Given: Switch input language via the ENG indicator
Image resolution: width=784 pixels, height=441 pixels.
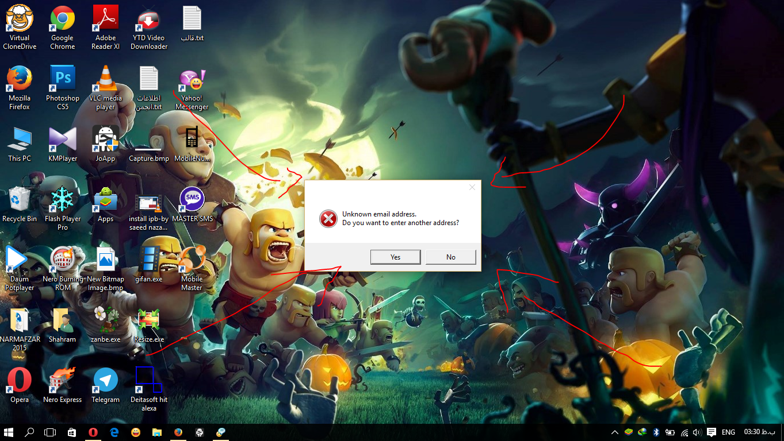Looking at the screenshot, I should (728, 432).
